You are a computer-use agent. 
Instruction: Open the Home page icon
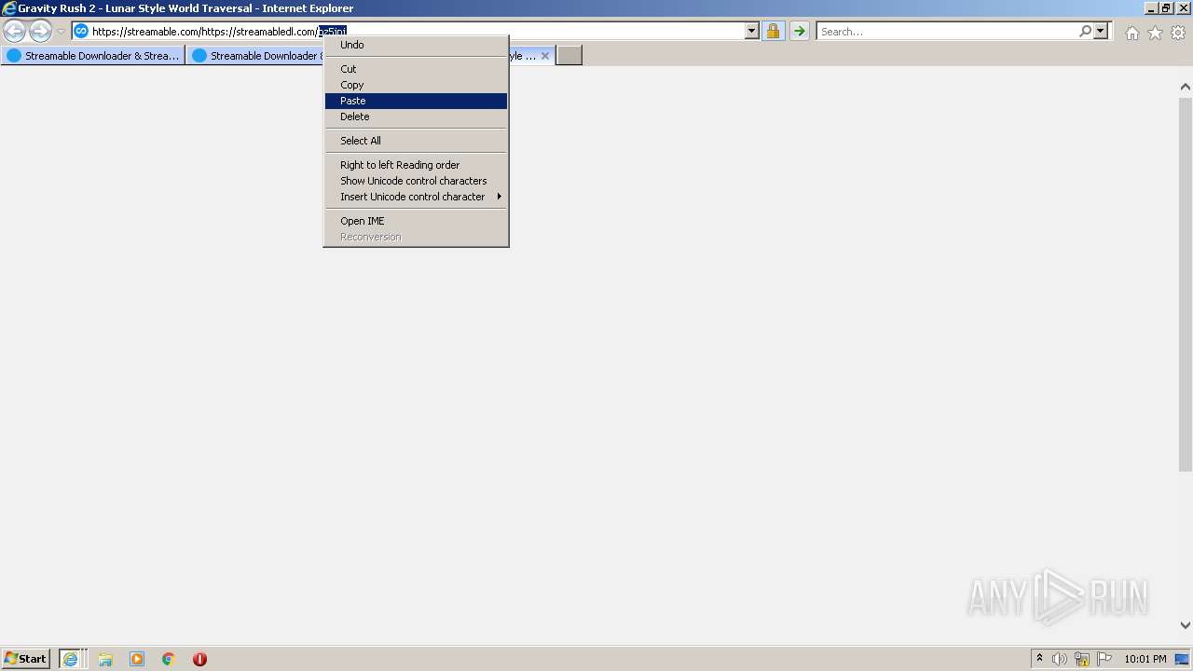pyautogui.click(x=1131, y=33)
